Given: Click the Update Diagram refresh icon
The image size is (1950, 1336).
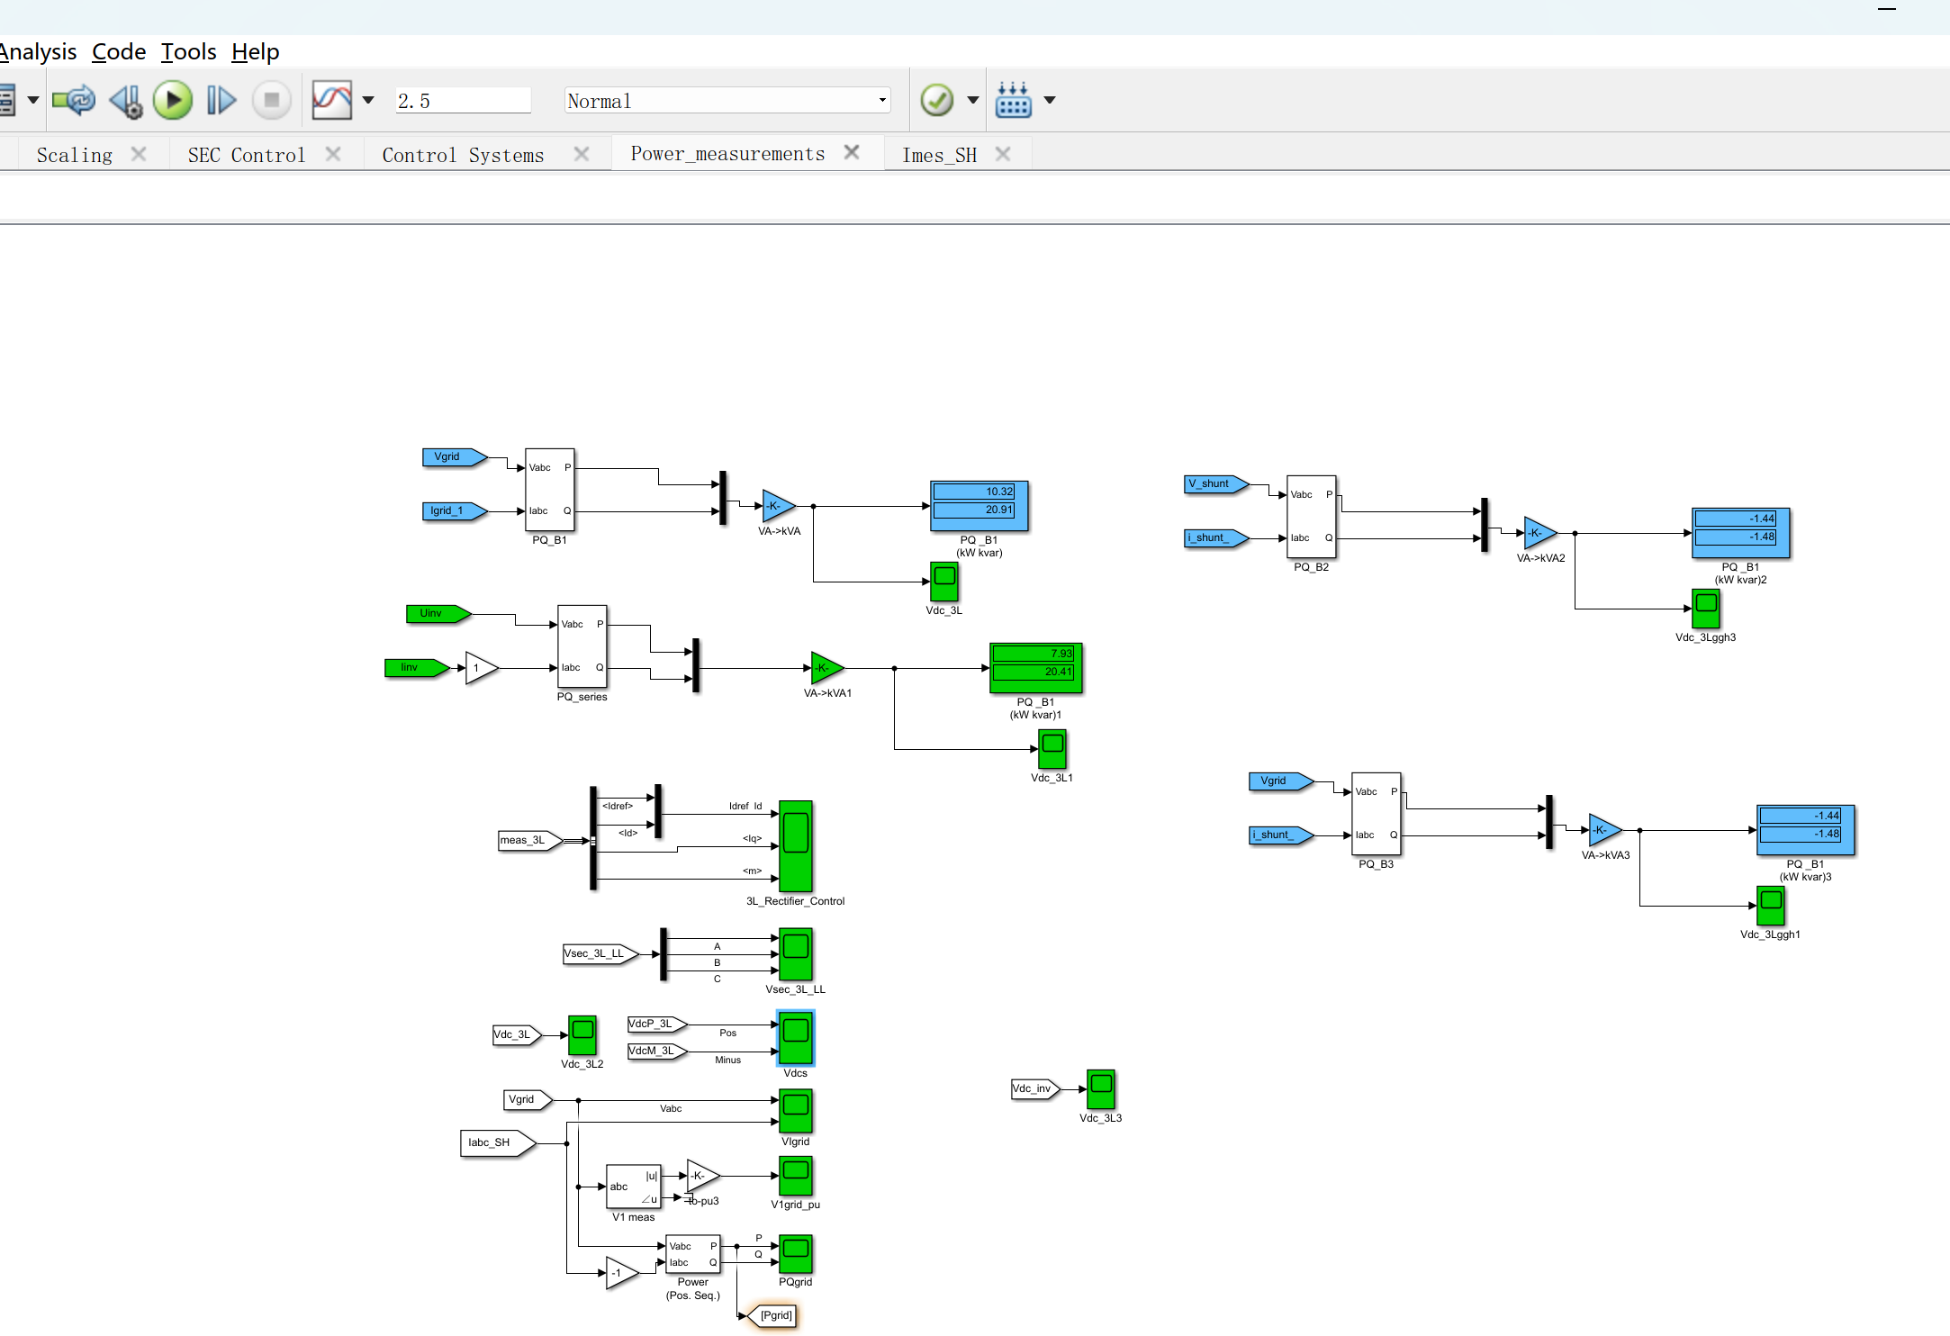Looking at the screenshot, I should coord(74,100).
